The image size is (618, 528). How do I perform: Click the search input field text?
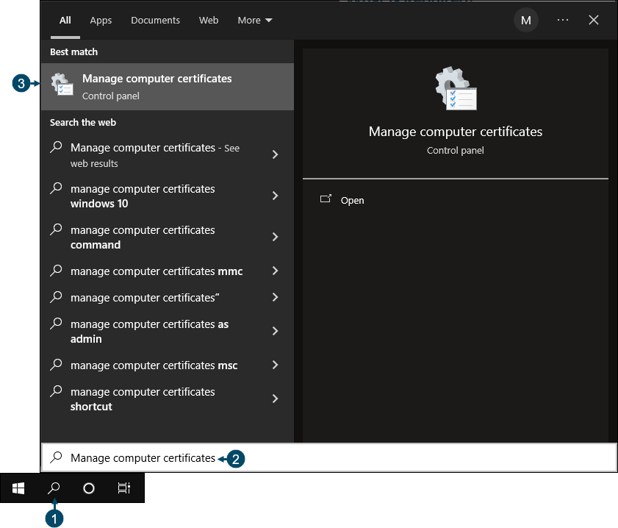point(143,458)
